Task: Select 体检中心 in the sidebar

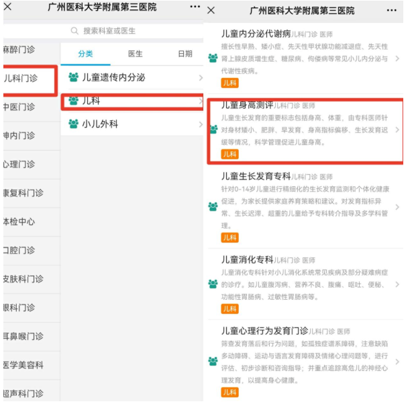Action: click(19, 222)
